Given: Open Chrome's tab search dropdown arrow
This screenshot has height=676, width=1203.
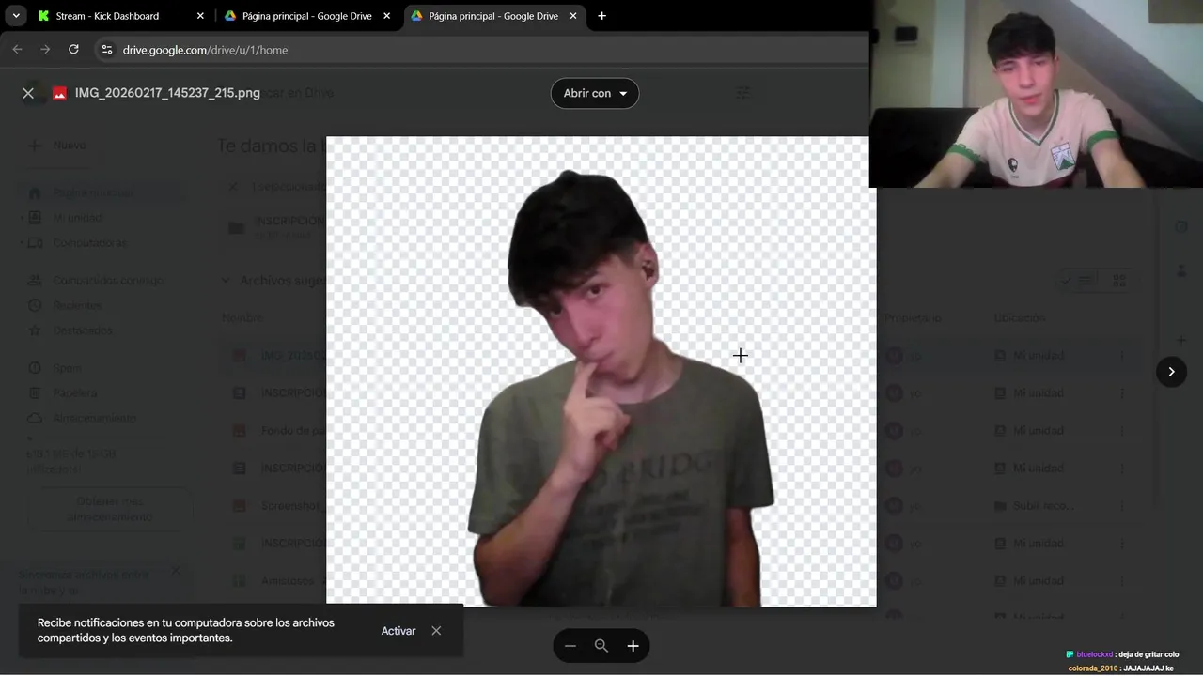Looking at the screenshot, I should pos(16,16).
